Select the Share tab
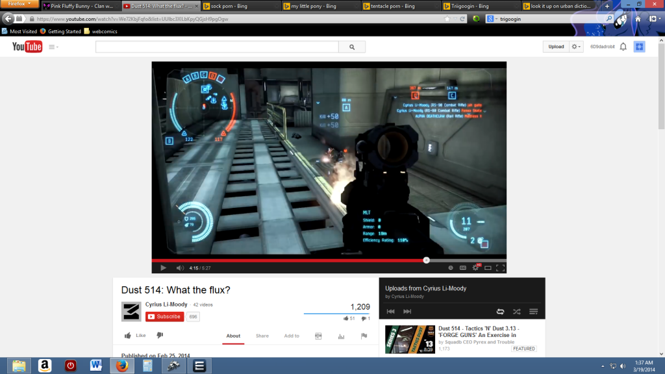The image size is (665, 374). (262, 336)
